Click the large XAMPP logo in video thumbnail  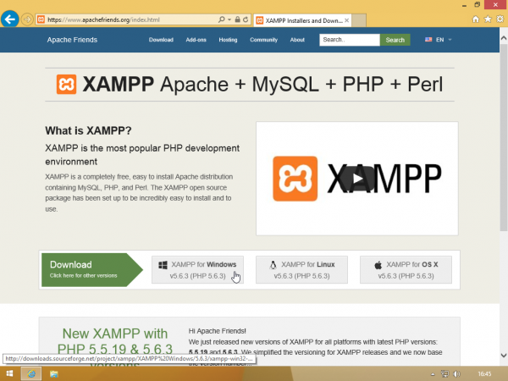click(x=295, y=179)
